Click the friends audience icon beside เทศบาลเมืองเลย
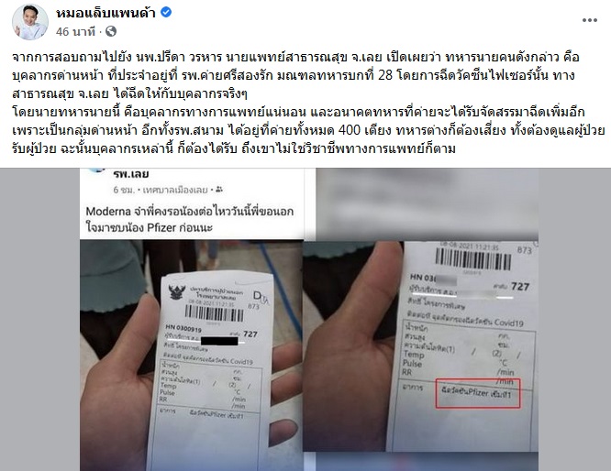 [x=219, y=190]
